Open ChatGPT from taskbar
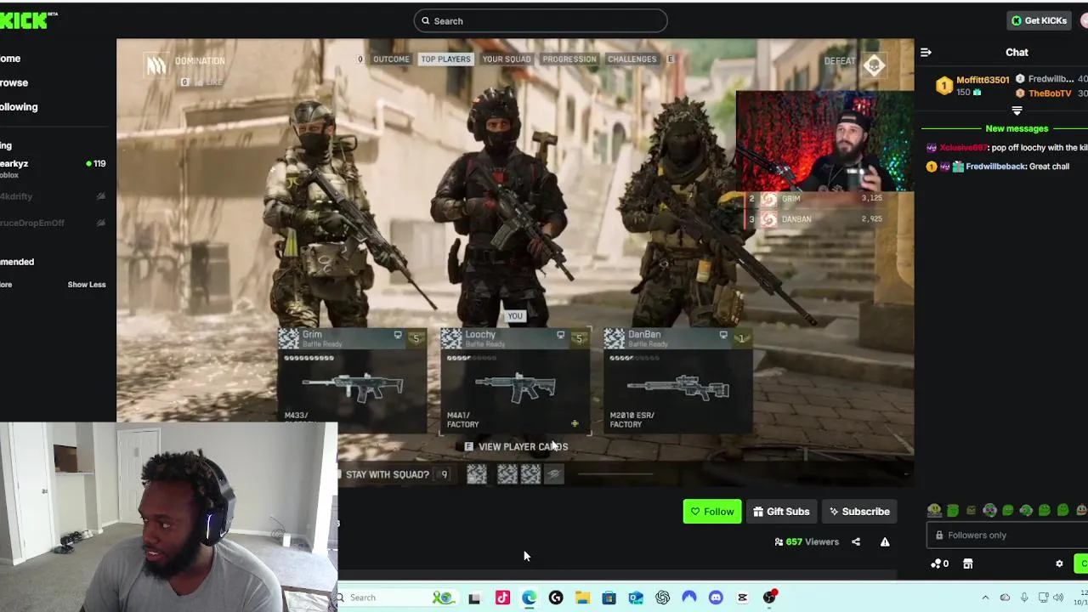This screenshot has width=1088, height=612. pos(662,598)
